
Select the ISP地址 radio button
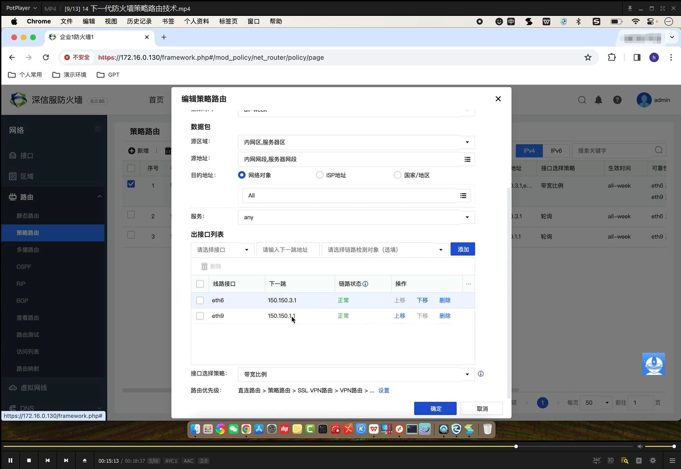point(319,175)
